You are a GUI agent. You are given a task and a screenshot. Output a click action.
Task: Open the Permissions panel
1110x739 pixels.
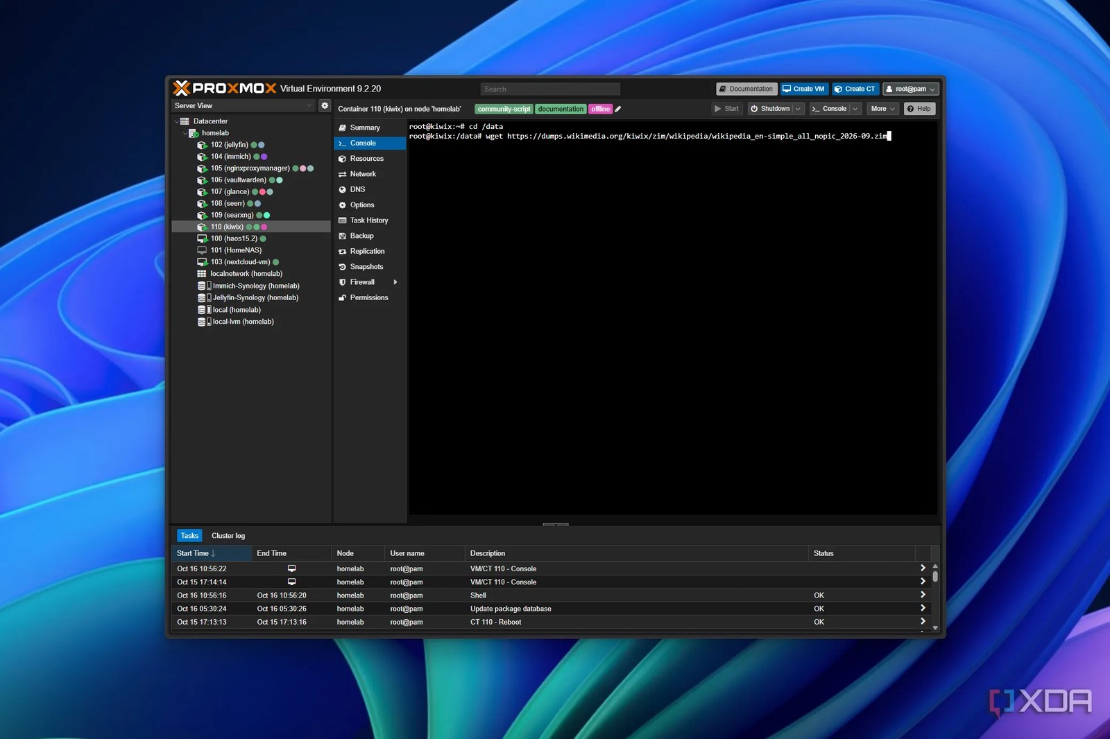click(370, 297)
